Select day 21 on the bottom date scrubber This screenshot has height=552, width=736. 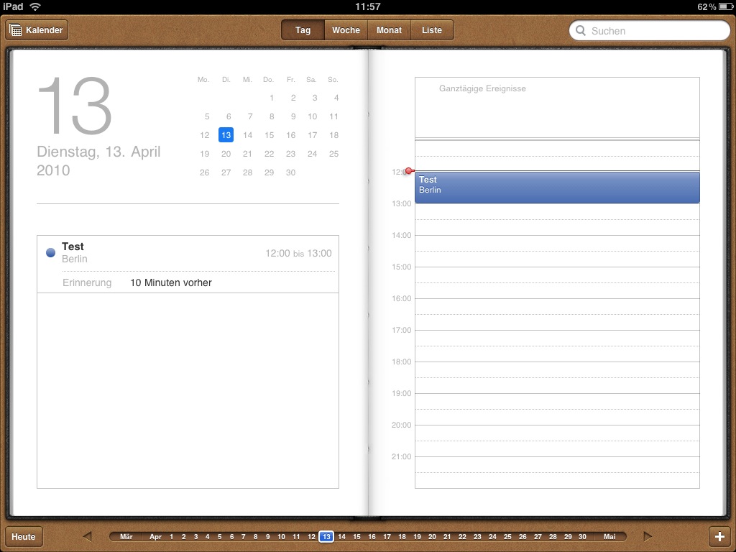[x=447, y=537]
